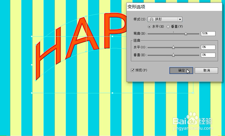The image size is (225, 136).
Task: Select the 垂直(V) radio button
Action: (x=168, y=27)
